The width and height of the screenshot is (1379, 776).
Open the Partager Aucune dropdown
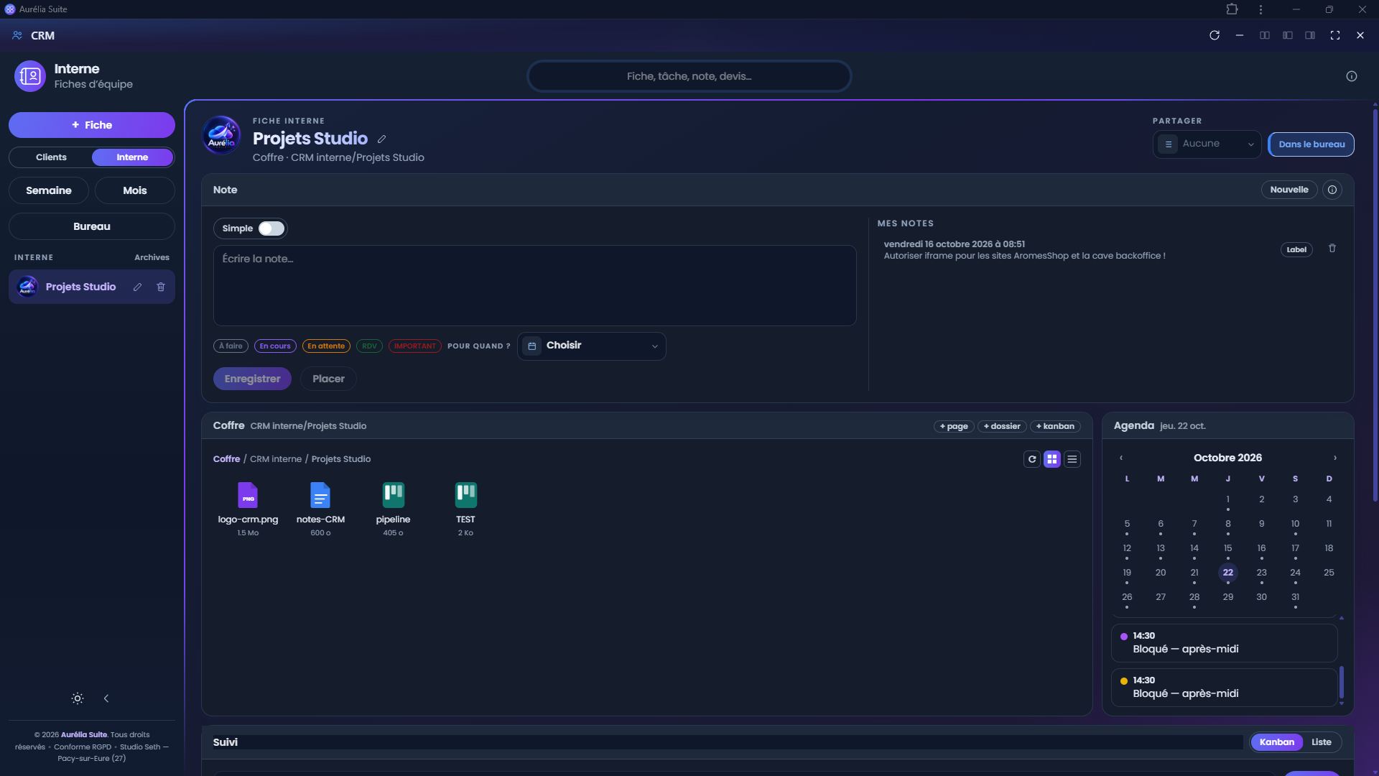tap(1207, 144)
